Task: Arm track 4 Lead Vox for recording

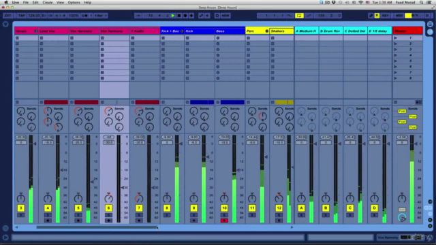Action: pos(48,220)
